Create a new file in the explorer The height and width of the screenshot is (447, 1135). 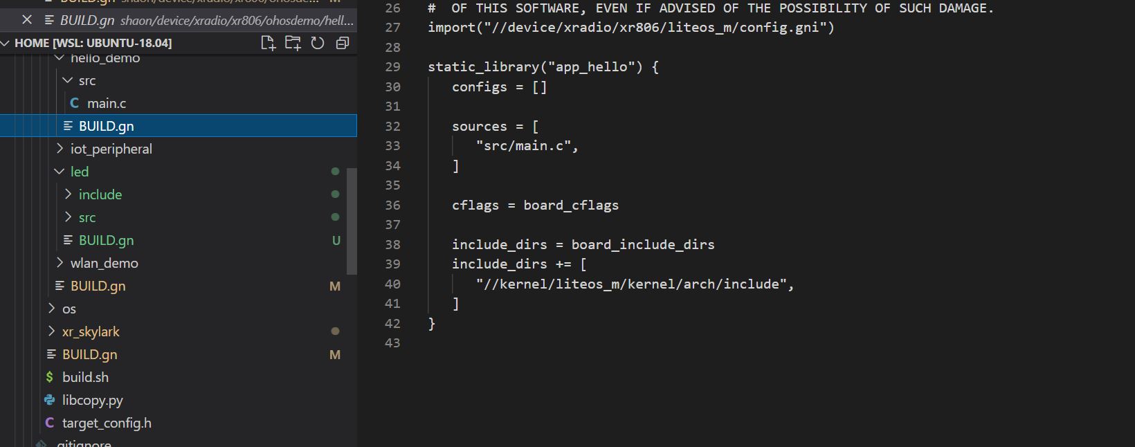(268, 43)
